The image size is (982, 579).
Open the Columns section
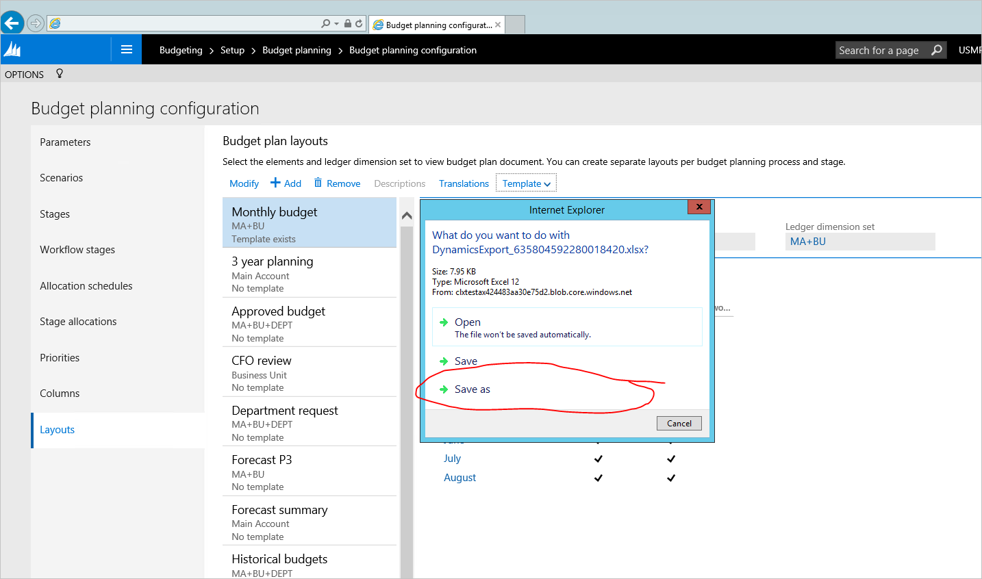point(60,394)
